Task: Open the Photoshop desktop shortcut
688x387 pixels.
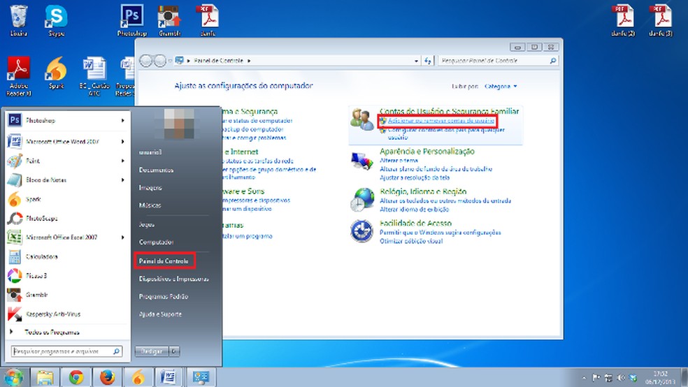Action: click(x=131, y=20)
